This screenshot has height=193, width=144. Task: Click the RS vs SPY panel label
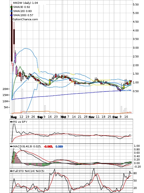click(x=20, y=122)
